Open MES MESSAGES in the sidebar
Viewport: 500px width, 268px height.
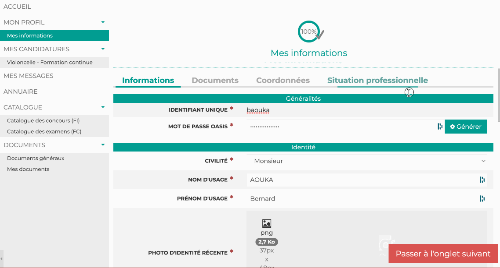coord(29,76)
